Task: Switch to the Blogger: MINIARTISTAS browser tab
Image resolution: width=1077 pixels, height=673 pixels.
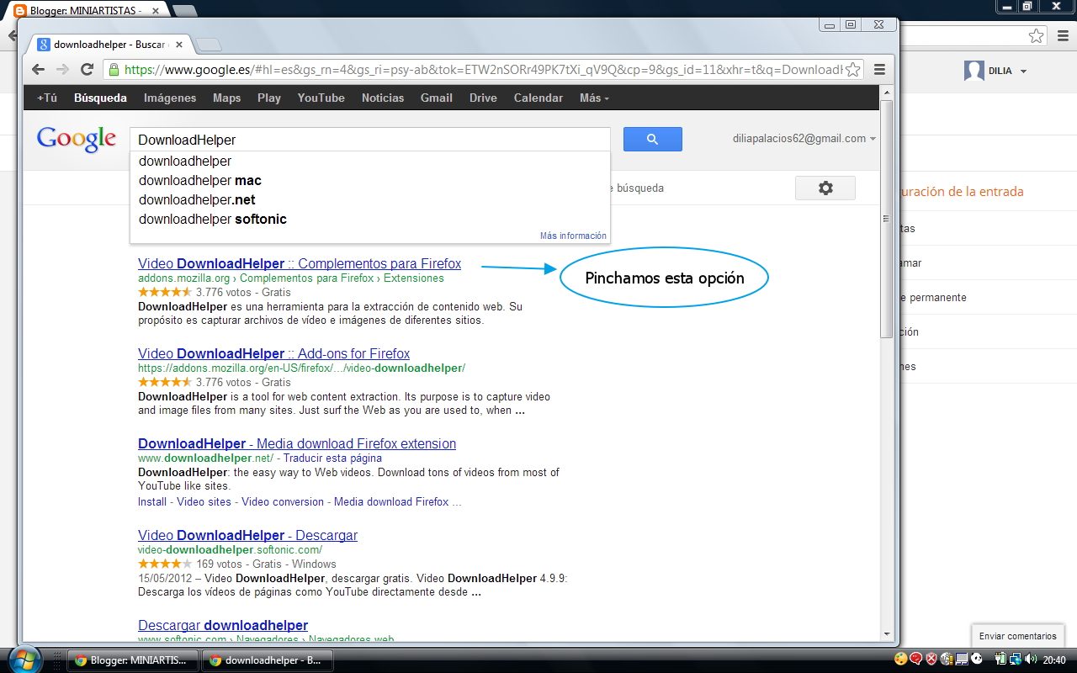Action: 84,11
